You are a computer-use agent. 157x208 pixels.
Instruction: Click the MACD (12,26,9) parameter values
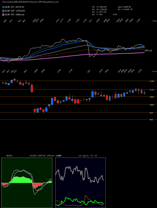pyautogui.click(x=44, y=155)
